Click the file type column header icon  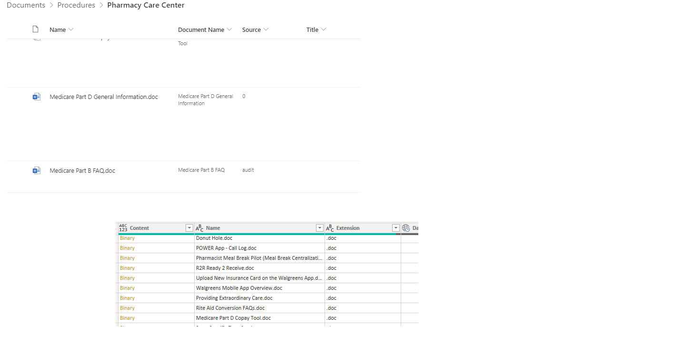coord(35,30)
